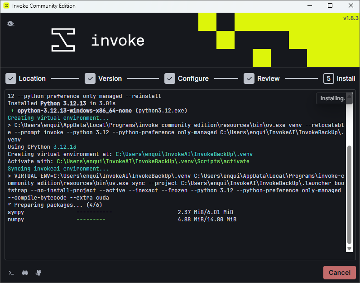The image size is (360, 283).
Task: Go to the Version step
Action: coord(103,78)
